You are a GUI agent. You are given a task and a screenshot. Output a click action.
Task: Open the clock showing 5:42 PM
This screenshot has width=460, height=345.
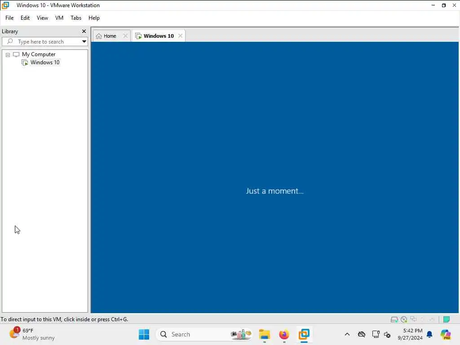click(410, 334)
